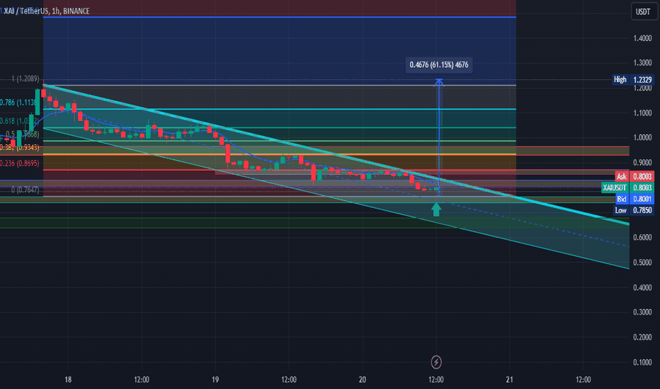Click 0.5000 on the price axis
This screenshot has height=389, width=660.
tap(642, 262)
